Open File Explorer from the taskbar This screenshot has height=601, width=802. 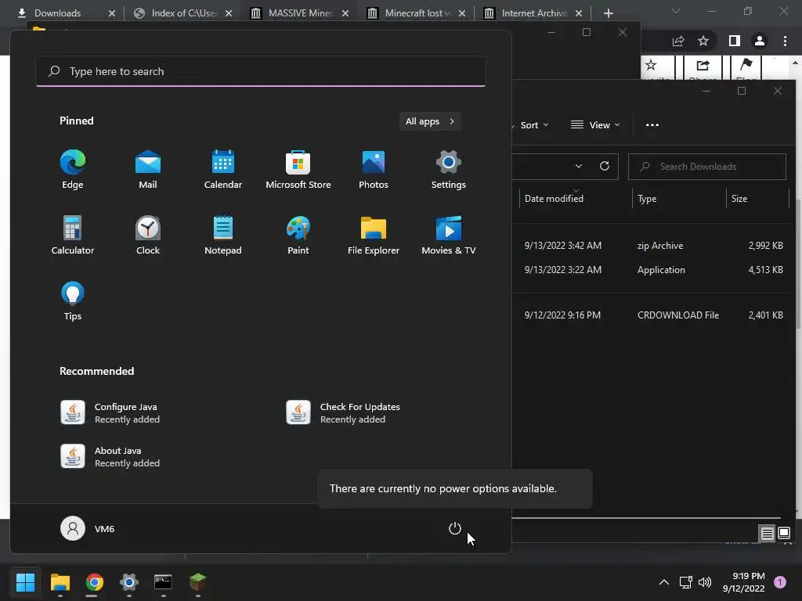pyautogui.click(x=60, y=581)
